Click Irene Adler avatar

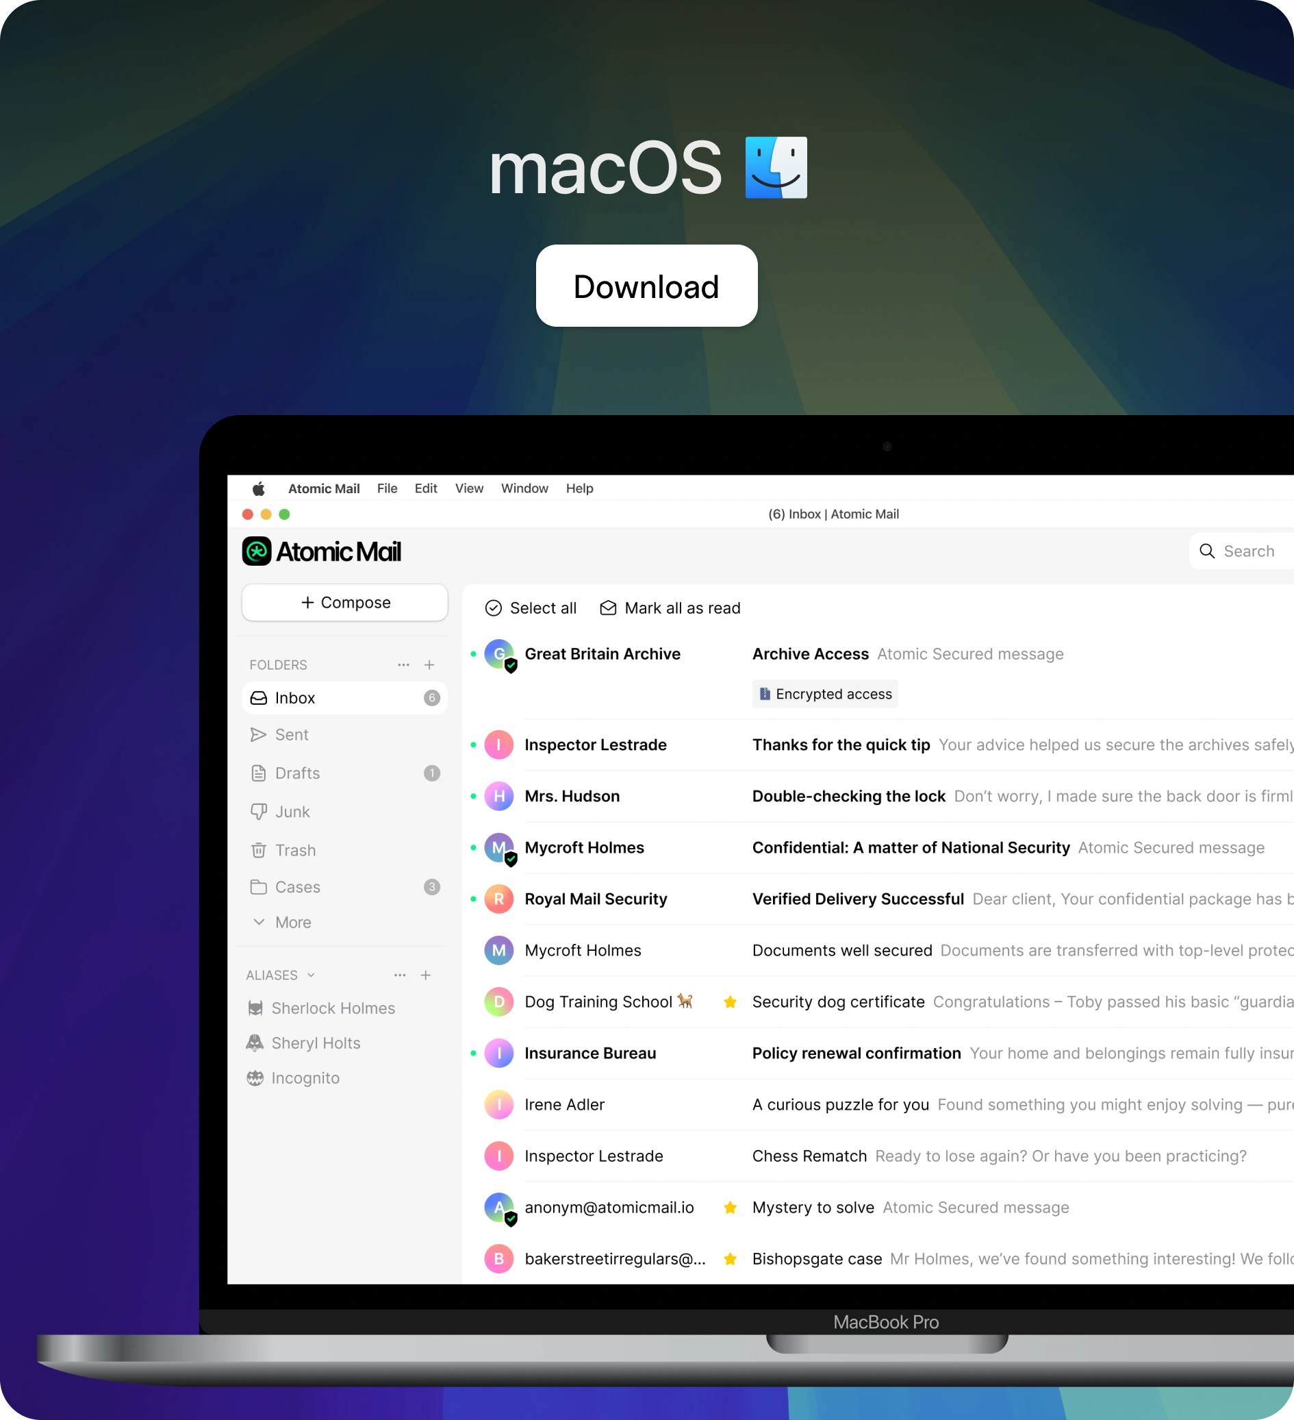499,1104
